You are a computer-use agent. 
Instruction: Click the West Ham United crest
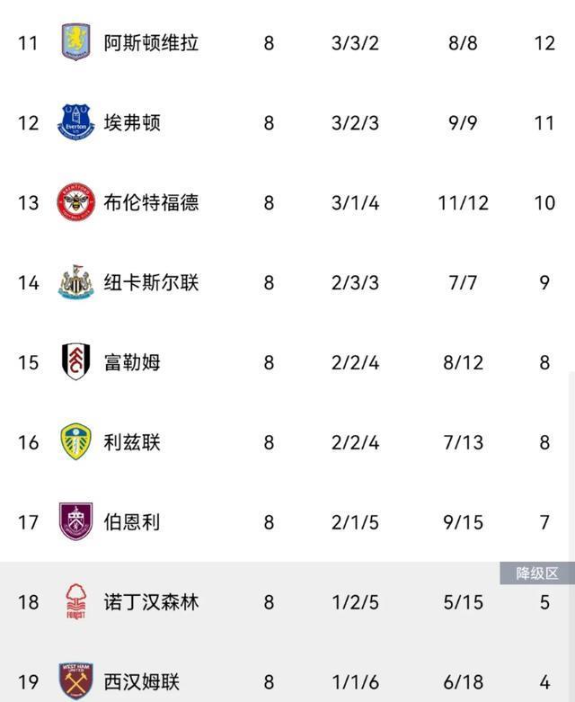click(x=75, y=680)
